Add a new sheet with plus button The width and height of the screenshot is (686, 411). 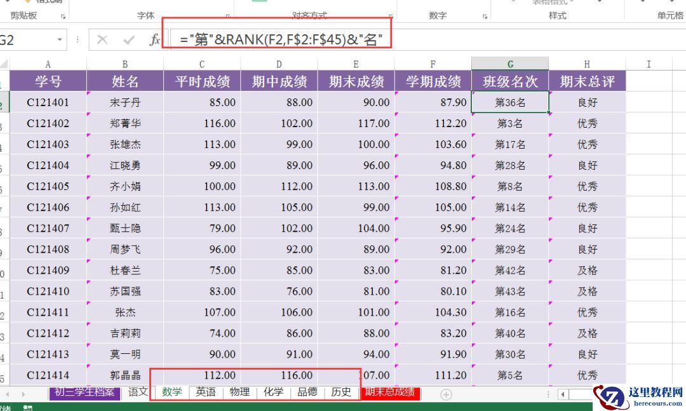click(x=446, y=395)
